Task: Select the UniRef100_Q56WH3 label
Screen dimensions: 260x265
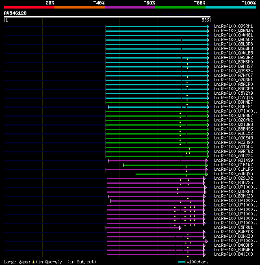Action: pyautogui.click(x=233, y=48)
